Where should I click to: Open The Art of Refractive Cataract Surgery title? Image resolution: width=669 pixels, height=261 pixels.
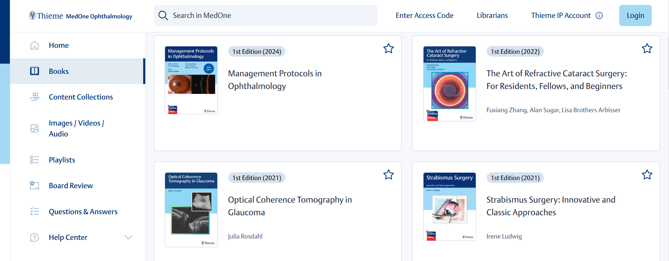pos(557,80)
